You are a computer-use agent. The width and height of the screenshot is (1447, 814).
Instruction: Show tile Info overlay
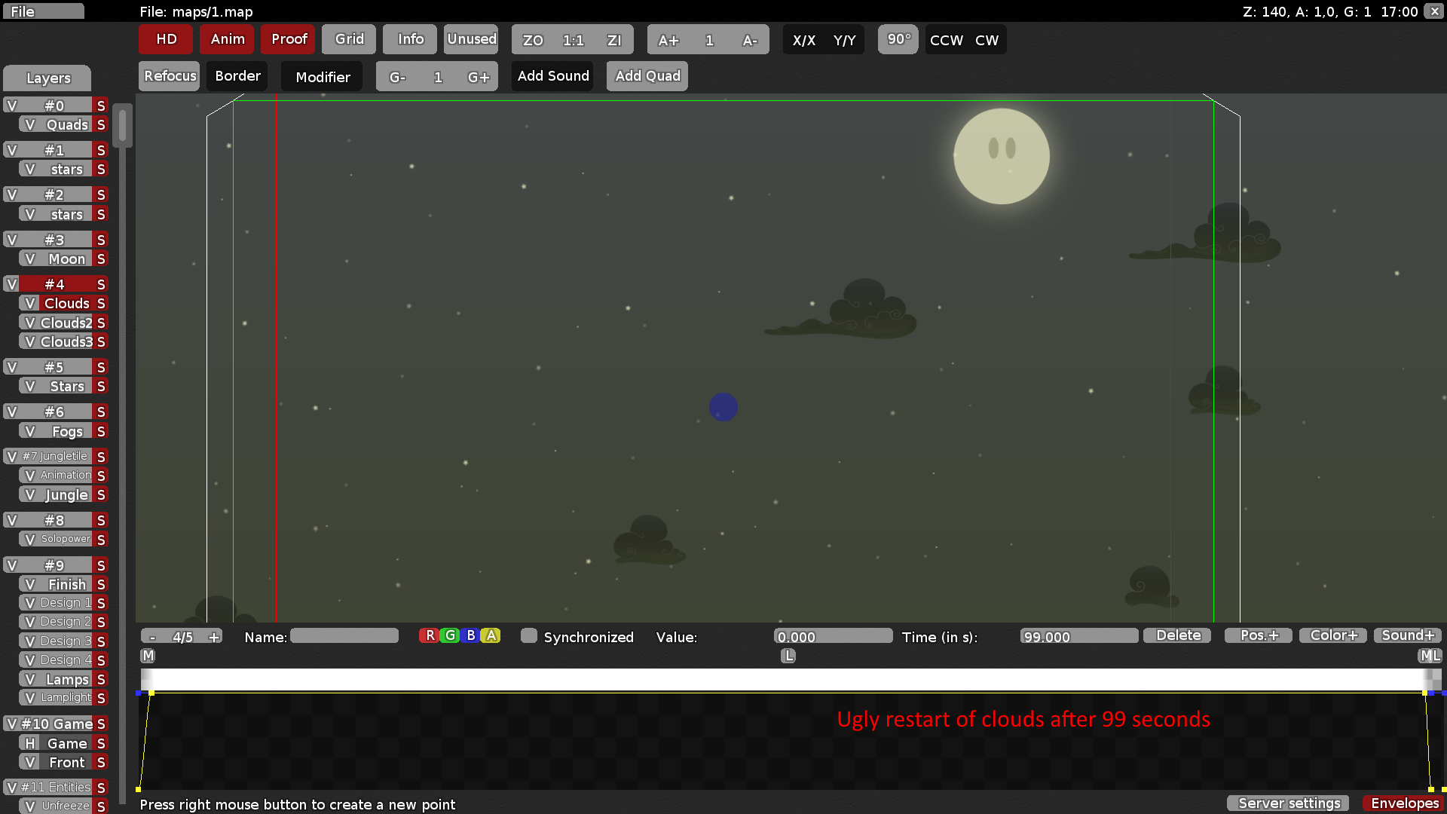click(409, 39)
